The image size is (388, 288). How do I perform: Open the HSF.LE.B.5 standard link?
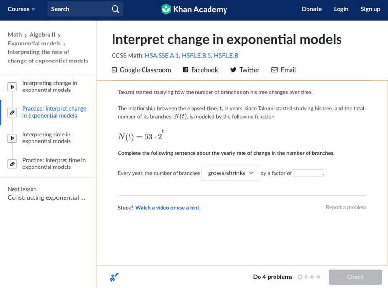pos(196,56)
